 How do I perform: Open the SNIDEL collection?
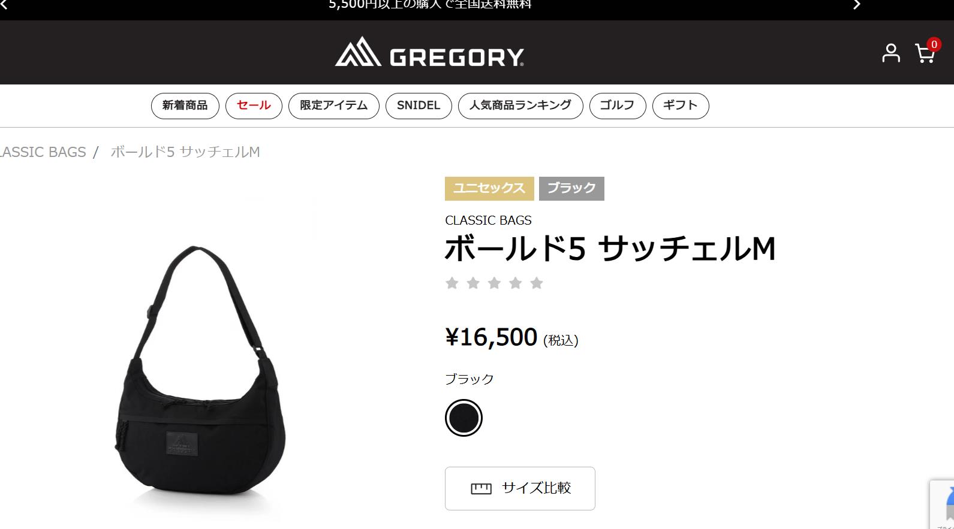419,106
